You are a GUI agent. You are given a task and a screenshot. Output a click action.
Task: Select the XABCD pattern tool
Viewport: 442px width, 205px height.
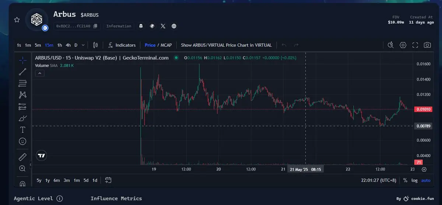[x=22, y=95]
